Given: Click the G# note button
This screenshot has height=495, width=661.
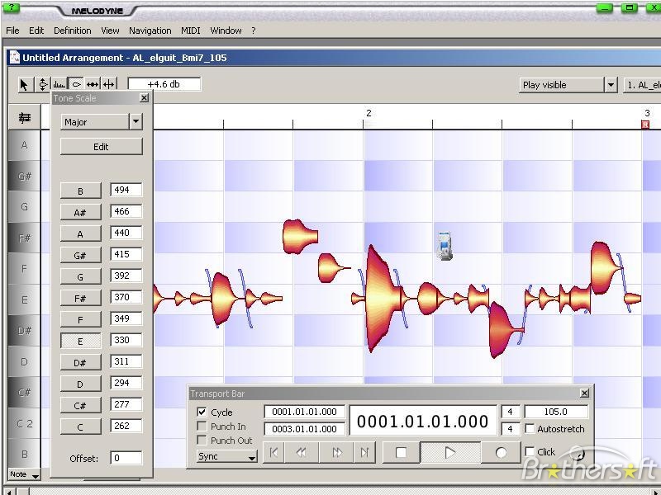Looking at the screenshot, I should pos(80,256).
